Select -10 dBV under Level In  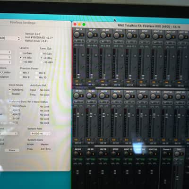[21, 62]
